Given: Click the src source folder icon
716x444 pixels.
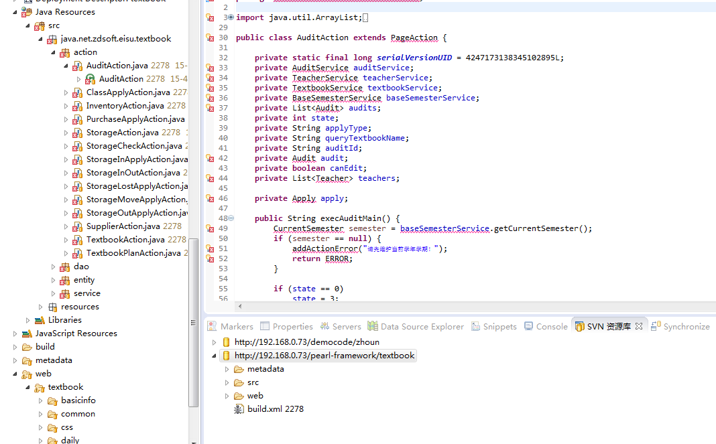Looking at the screenshot, I should coord(40,25).
